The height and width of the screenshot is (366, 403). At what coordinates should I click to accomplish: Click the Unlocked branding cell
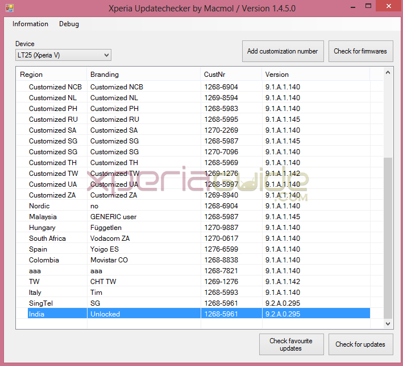(x=144, y=314)
